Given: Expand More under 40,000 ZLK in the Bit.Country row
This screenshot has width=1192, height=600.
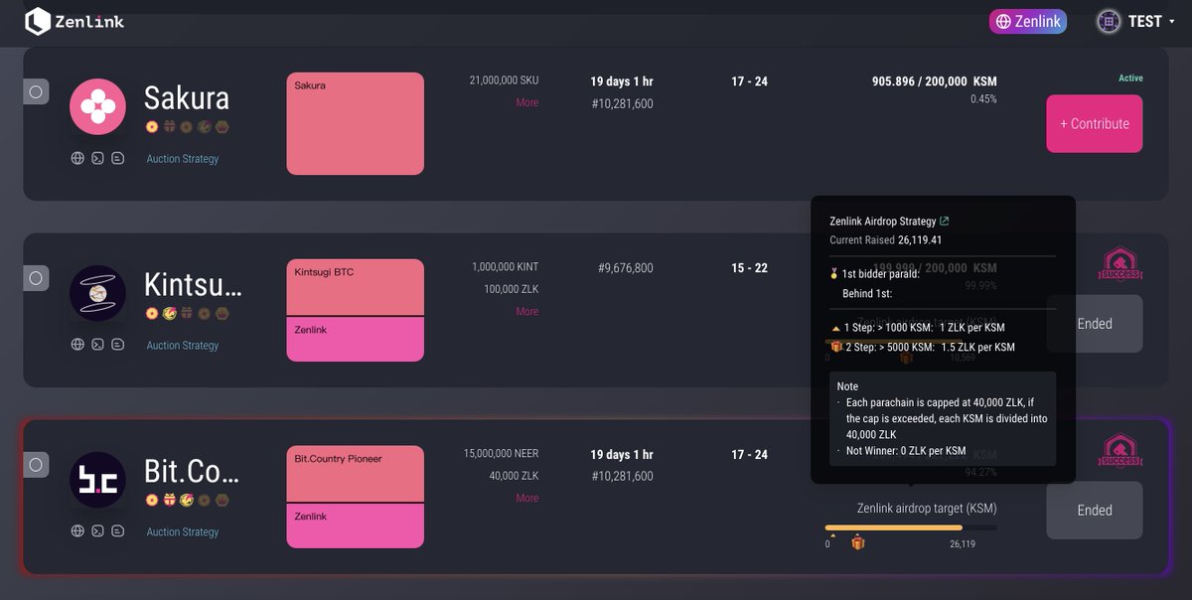Looking at the screenshot, I should coord(527,498).
